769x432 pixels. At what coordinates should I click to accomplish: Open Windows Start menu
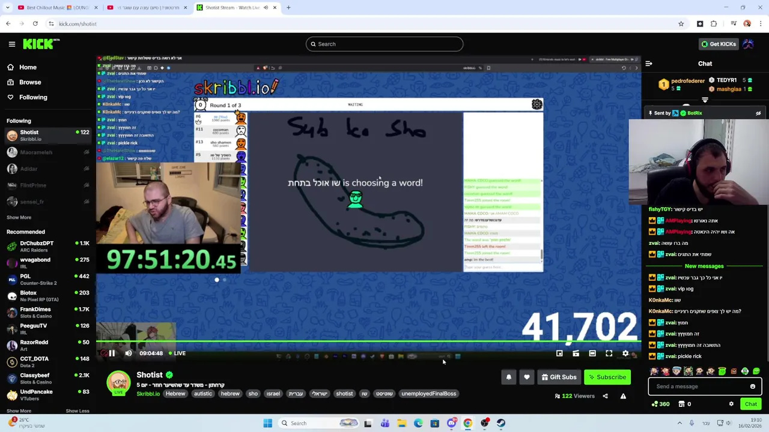(x=268, y=423)
